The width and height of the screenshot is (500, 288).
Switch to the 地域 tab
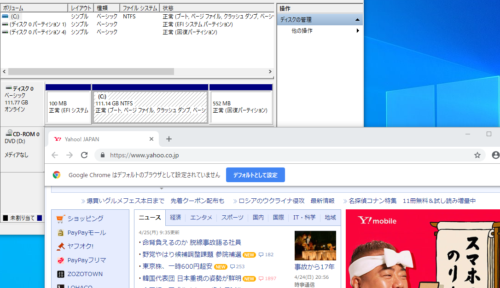[331, 217]
